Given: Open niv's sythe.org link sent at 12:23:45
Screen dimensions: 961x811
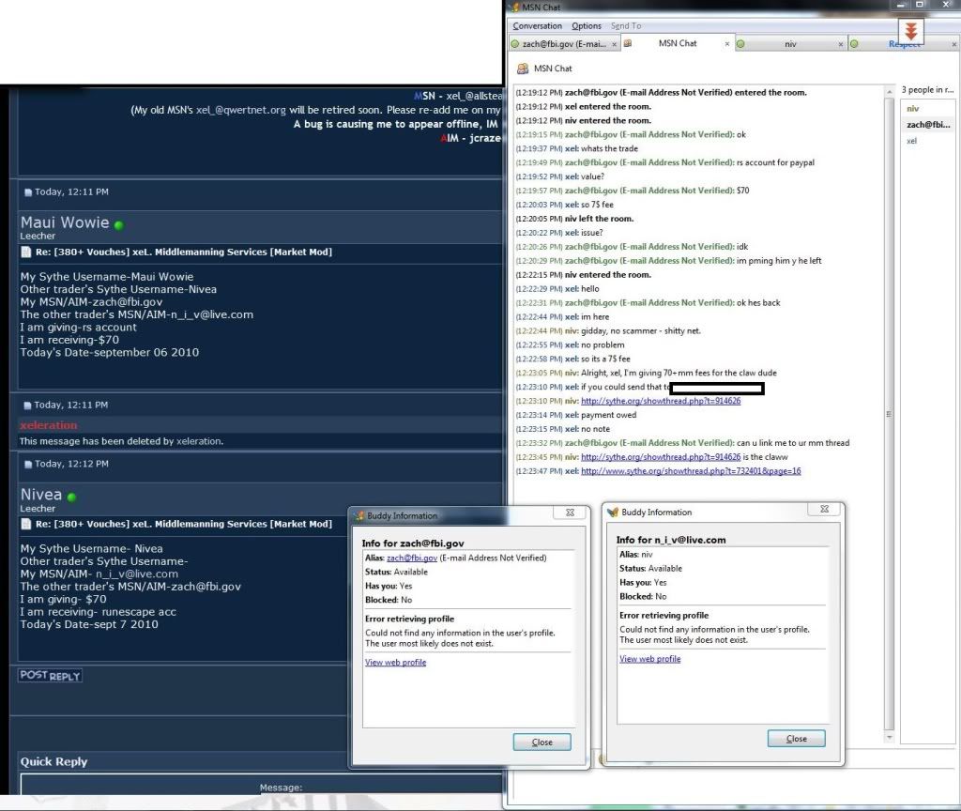Looking at the screenshot, I should click(x=661, y=457).
